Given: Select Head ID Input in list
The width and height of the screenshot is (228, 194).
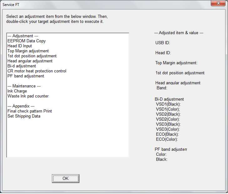Looking at the screenshot, I should coord(20,46).
